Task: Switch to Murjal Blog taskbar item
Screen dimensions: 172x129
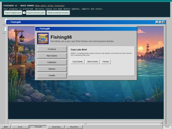Action: [x=56, y=127]
